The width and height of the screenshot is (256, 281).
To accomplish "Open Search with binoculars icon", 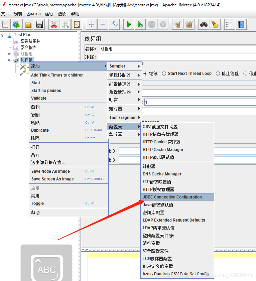I will [x=204, y=24].
